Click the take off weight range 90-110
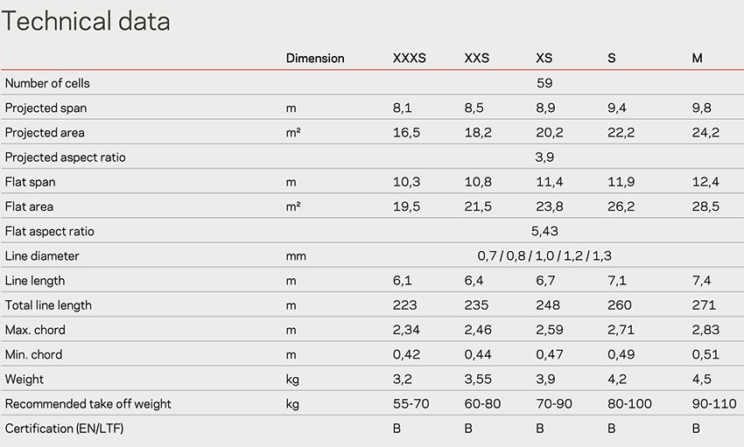744x447 pixels. [x=714, y=404]
